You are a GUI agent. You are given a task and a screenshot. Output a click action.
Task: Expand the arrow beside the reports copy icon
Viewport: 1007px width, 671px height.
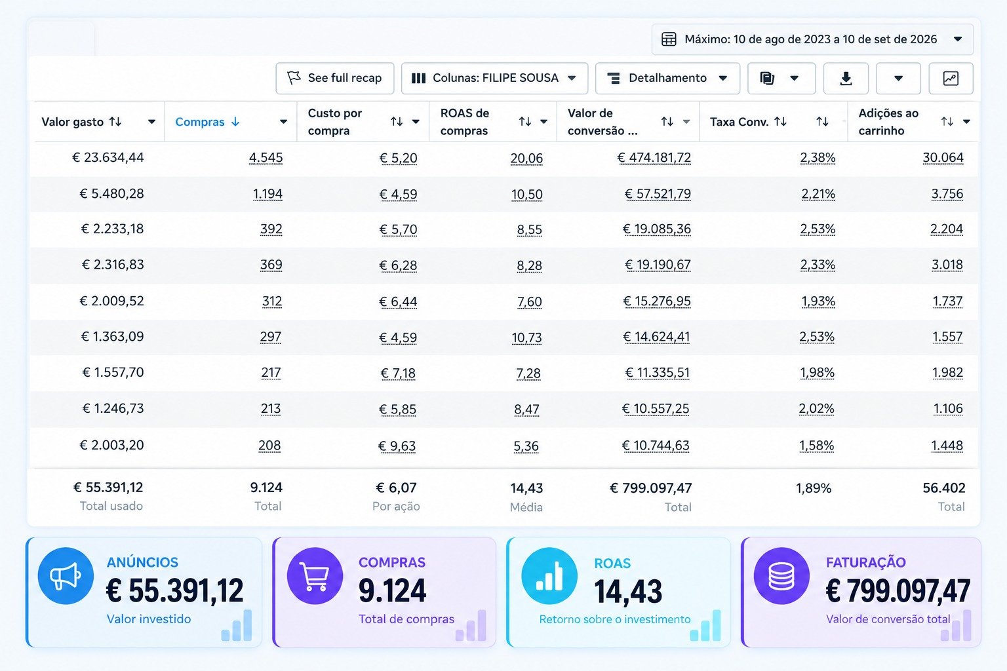point(795,78)
